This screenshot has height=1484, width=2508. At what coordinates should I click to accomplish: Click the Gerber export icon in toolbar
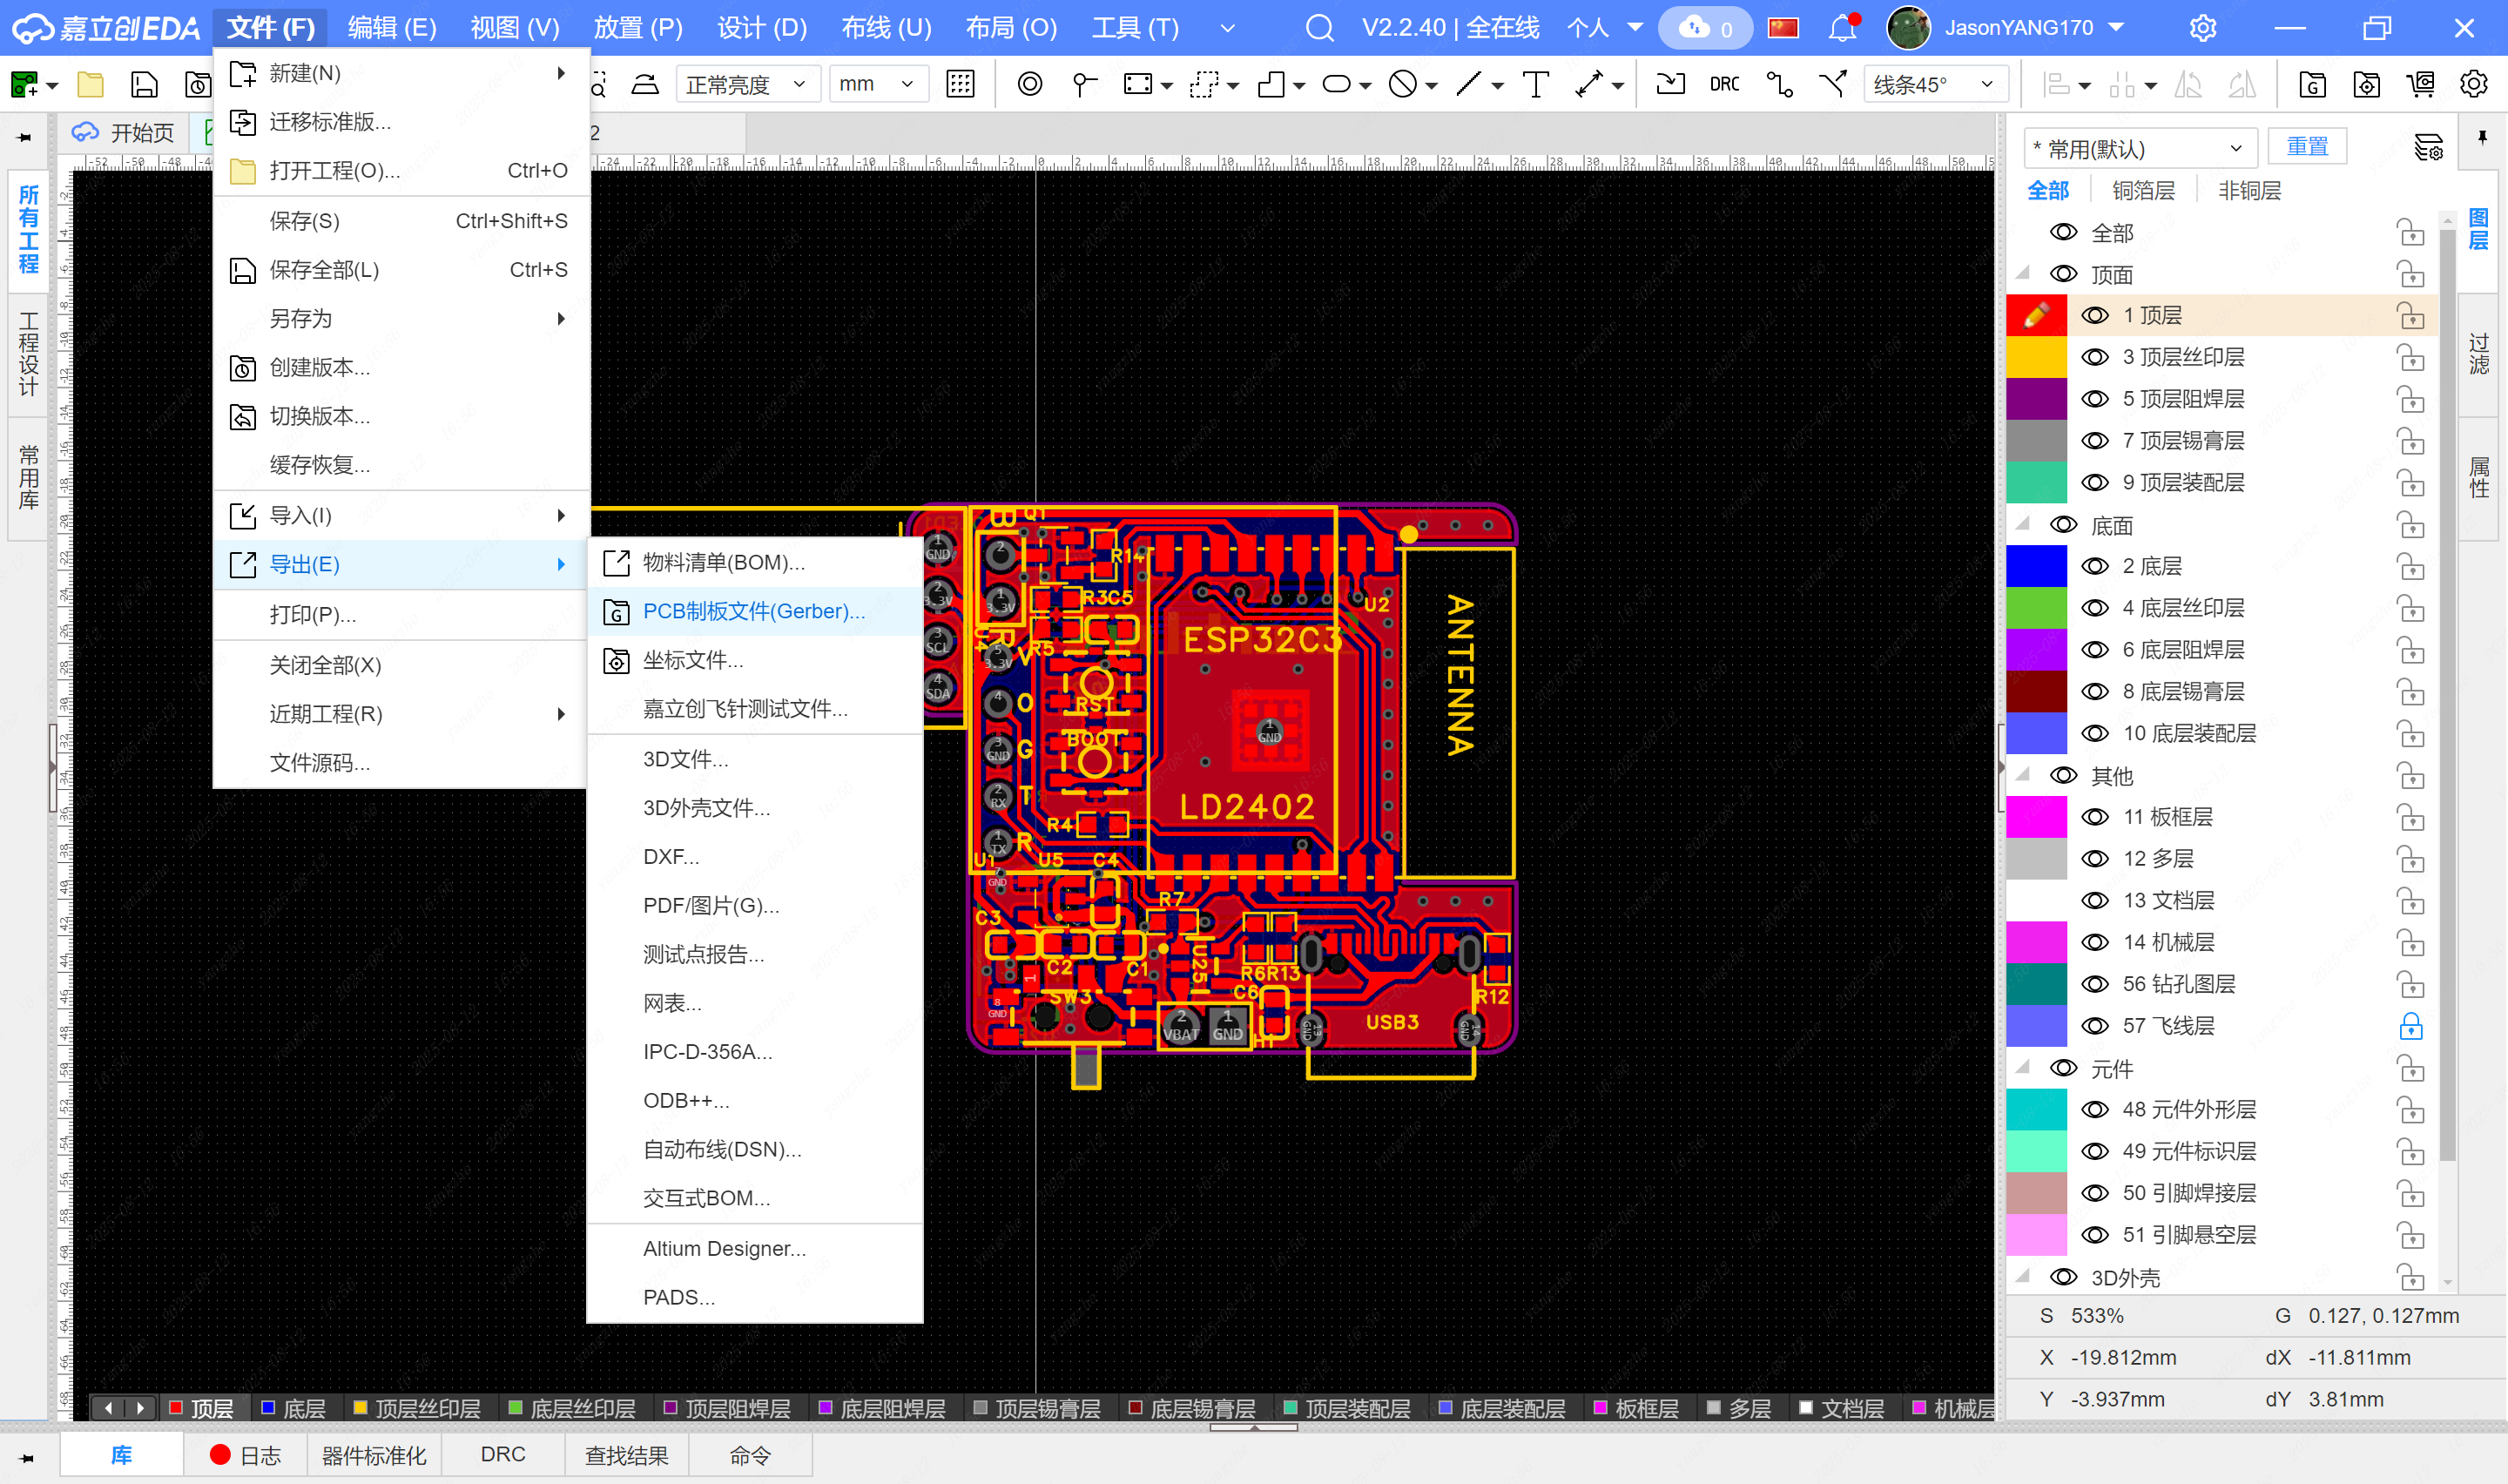pos(2311,85)
